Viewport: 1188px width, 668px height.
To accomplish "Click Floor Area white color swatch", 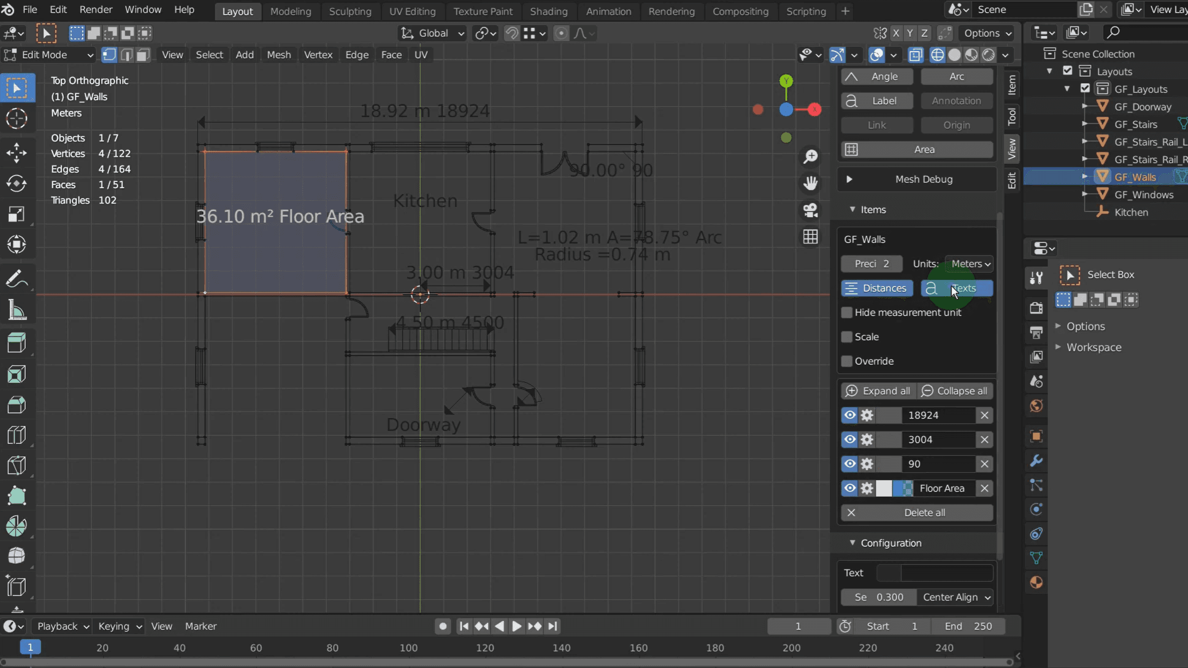I will (x=884, y=488).
